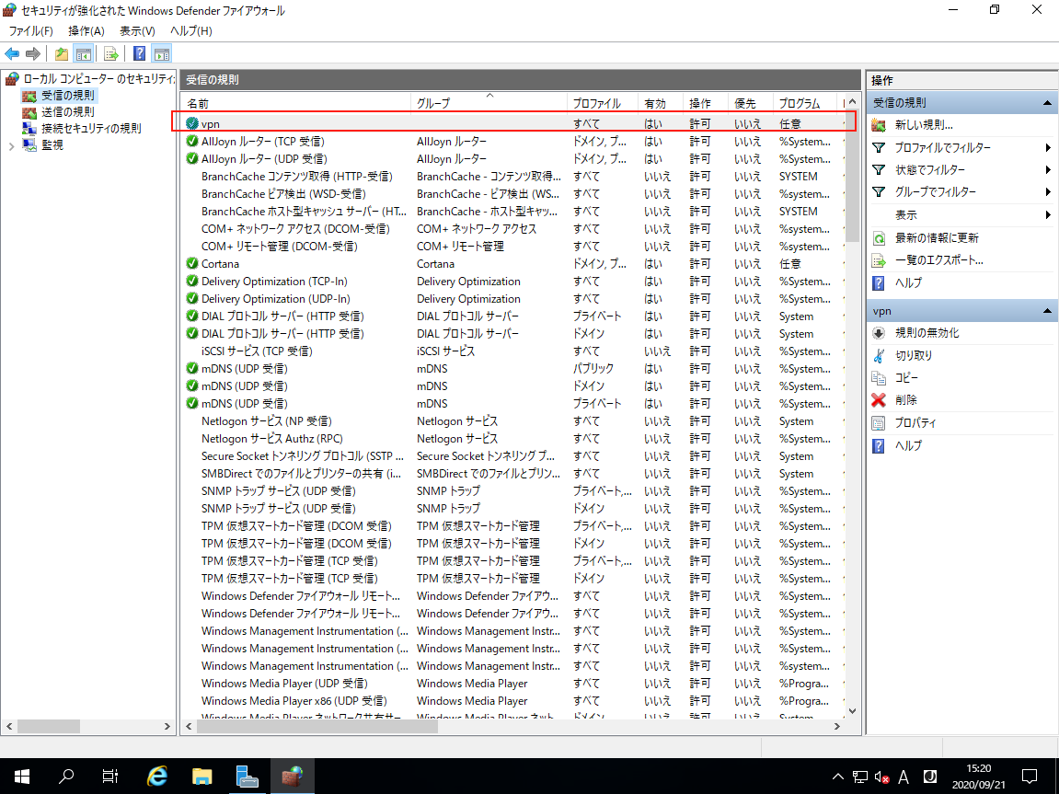
Task: Click green check icon of Cortana rule
Action: click(x=192, y=263)
